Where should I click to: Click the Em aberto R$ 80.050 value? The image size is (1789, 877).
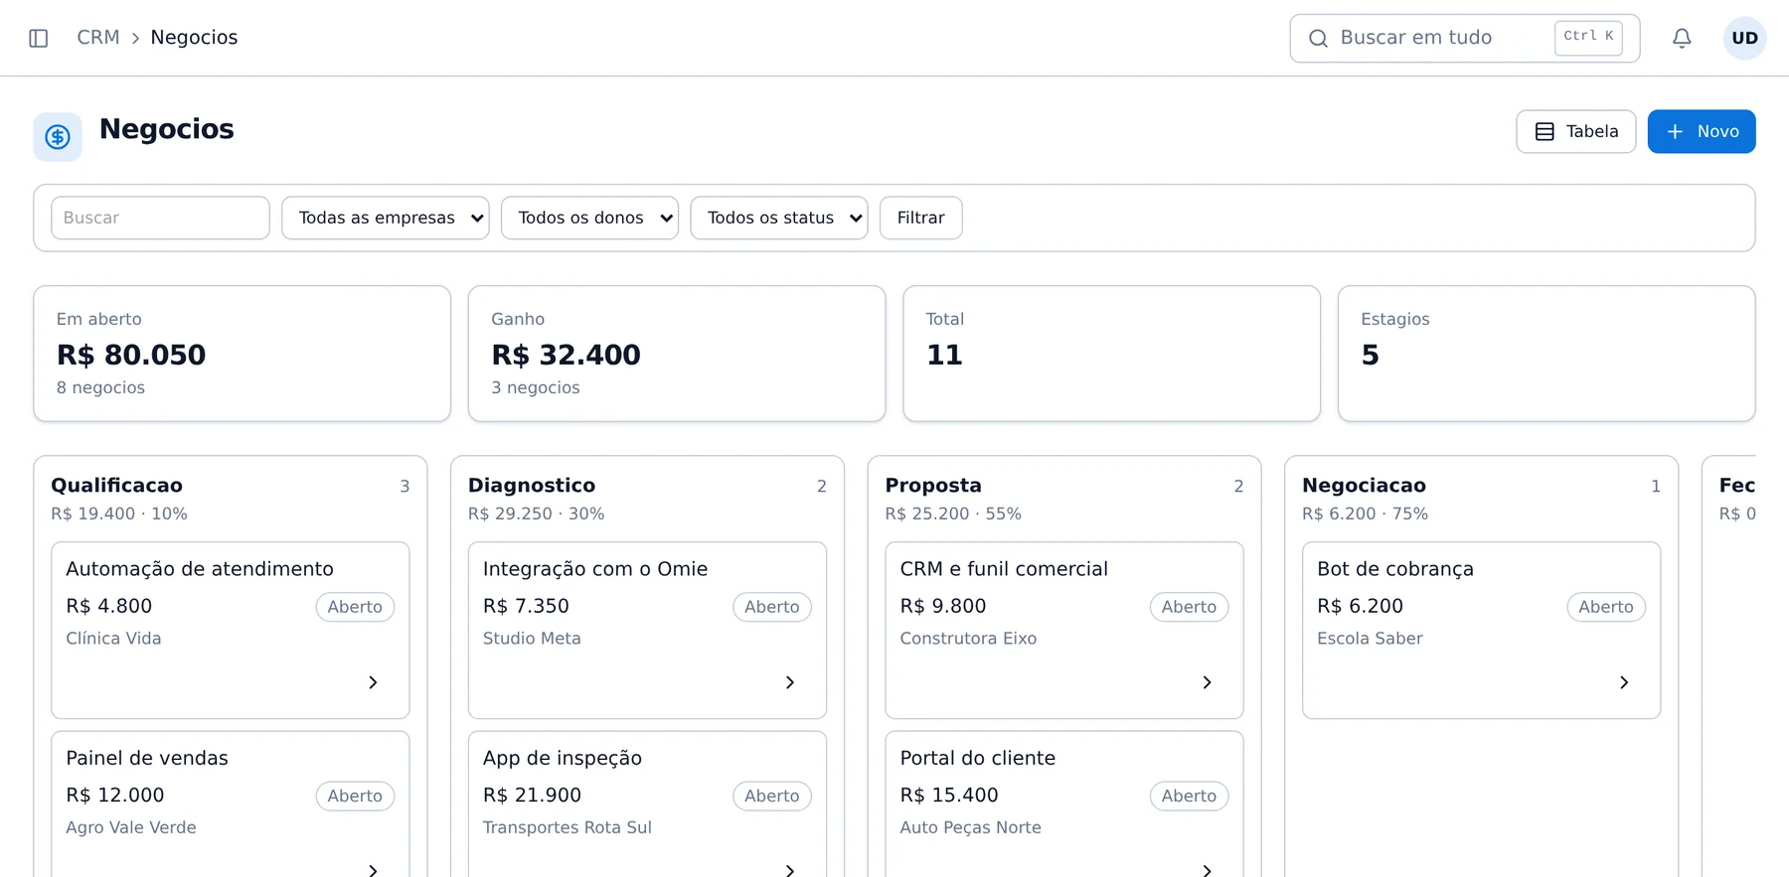tap(131, 355)
